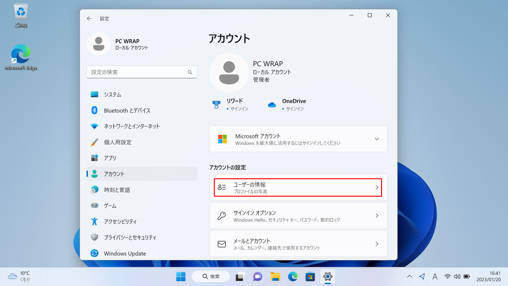
Task: Show hidden system tray icons
Action: 409,277
